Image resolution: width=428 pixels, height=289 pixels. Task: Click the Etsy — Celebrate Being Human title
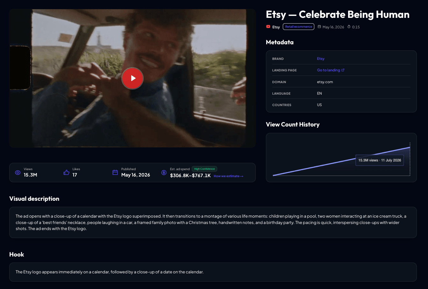point(338,15)
